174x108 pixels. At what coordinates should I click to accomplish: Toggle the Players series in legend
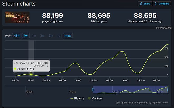point(77,98)
